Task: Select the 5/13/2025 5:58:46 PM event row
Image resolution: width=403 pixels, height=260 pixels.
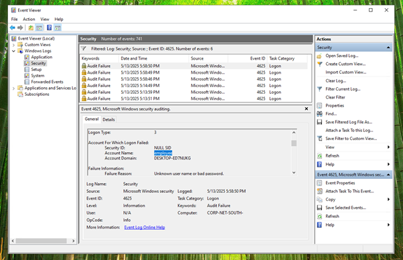Action: pos(194,79)
